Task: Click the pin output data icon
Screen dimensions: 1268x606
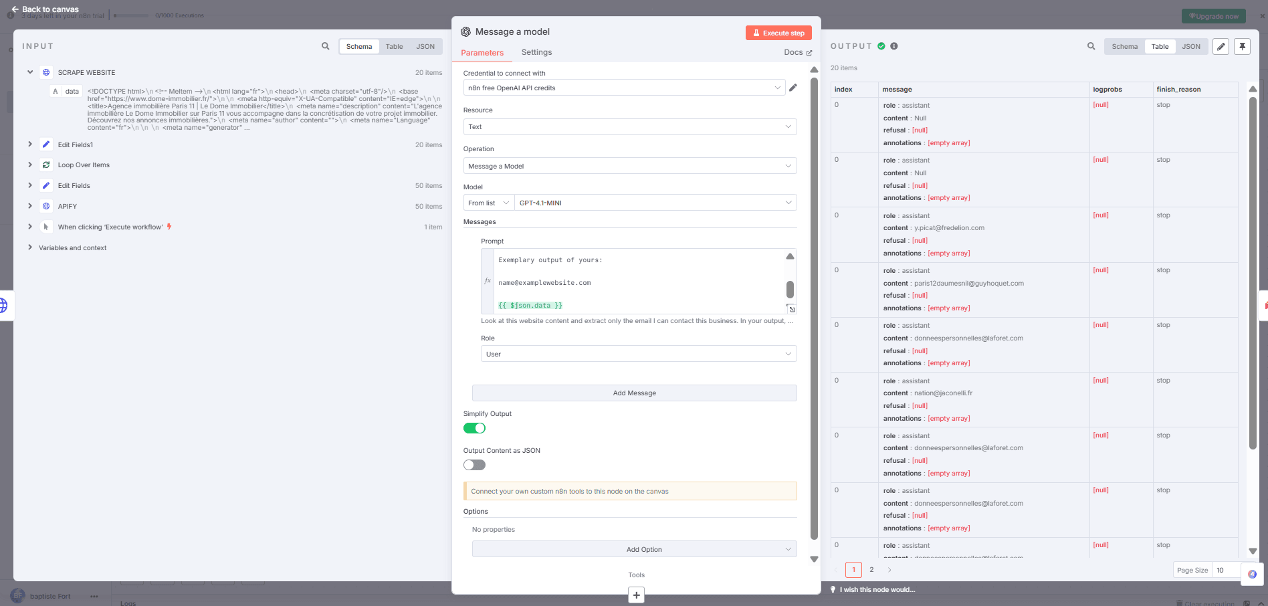Action: [1242, 47]
